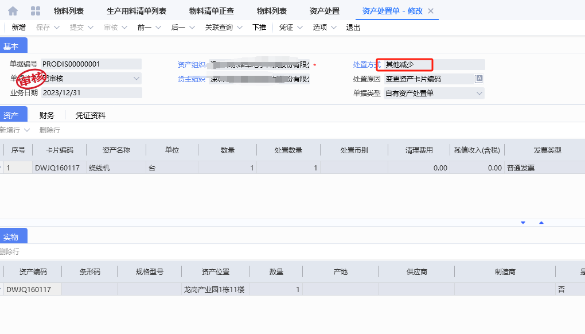Screen dimensions: 585x334
Task: Expand the 审核 (Audit) dropdown arrow
Action: (x=124, y=27)
